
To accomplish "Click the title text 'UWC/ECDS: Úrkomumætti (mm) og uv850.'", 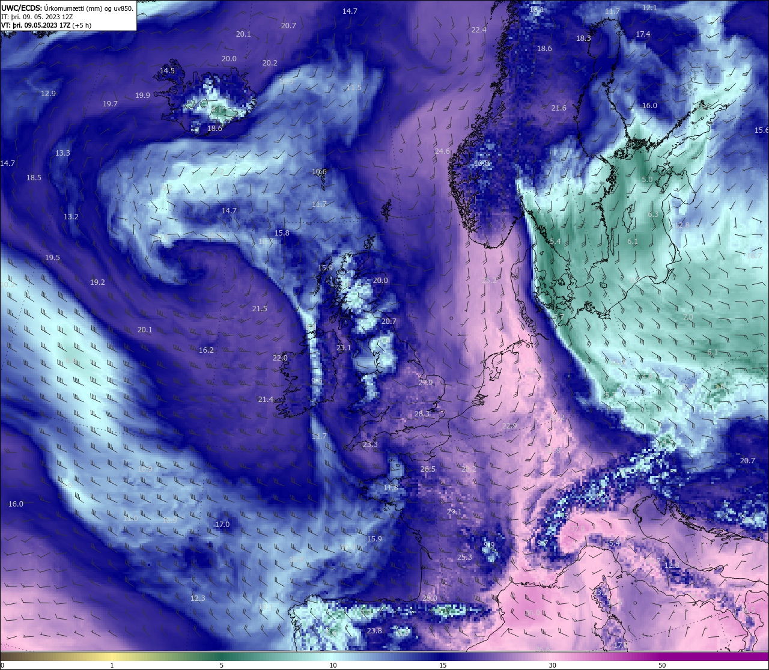I will [67, 8].
